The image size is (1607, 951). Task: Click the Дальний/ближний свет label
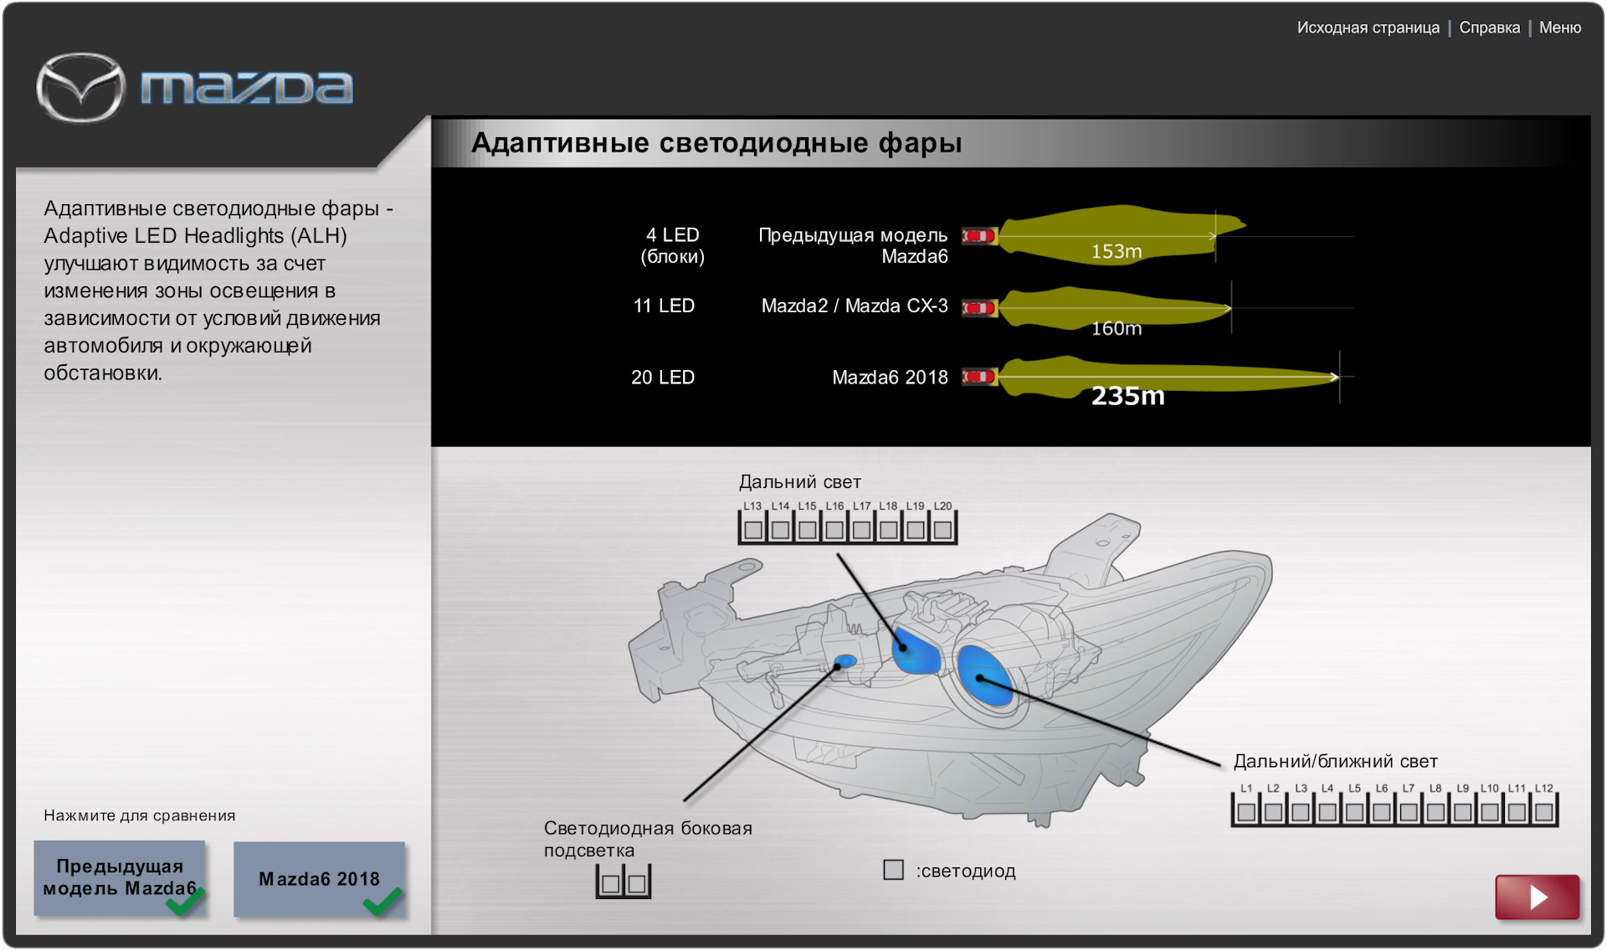point(1335,761)
